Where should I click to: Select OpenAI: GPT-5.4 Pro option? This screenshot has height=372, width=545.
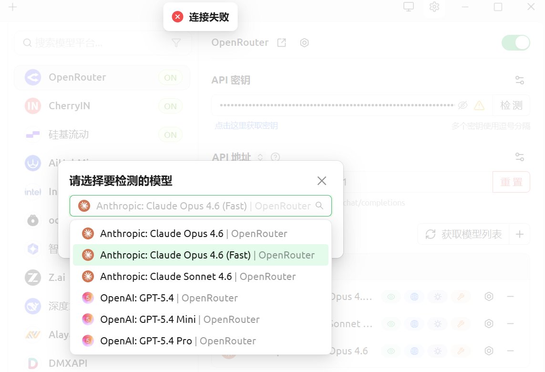click(201, 341)
